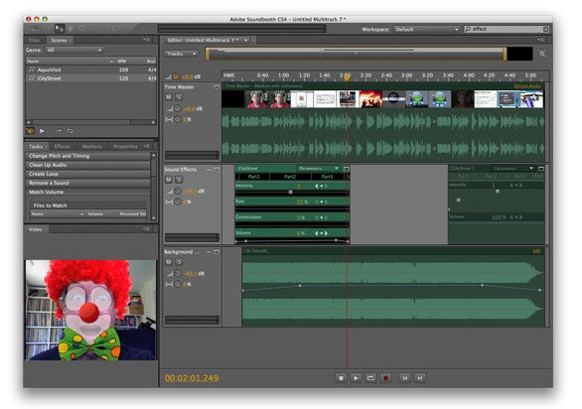
Task: Open CityStreet 2 clip Parameters dropdown
Action: (512, 169)
